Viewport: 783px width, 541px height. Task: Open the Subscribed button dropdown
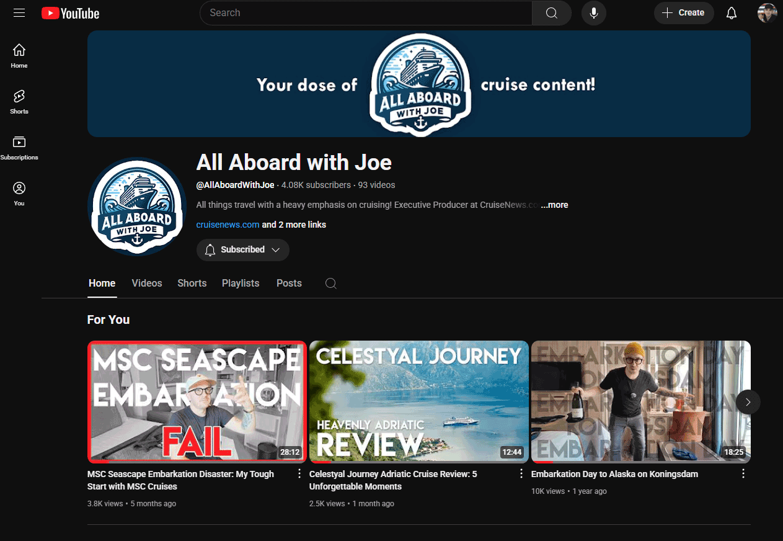pyautogui.click(x=275, y=249)
